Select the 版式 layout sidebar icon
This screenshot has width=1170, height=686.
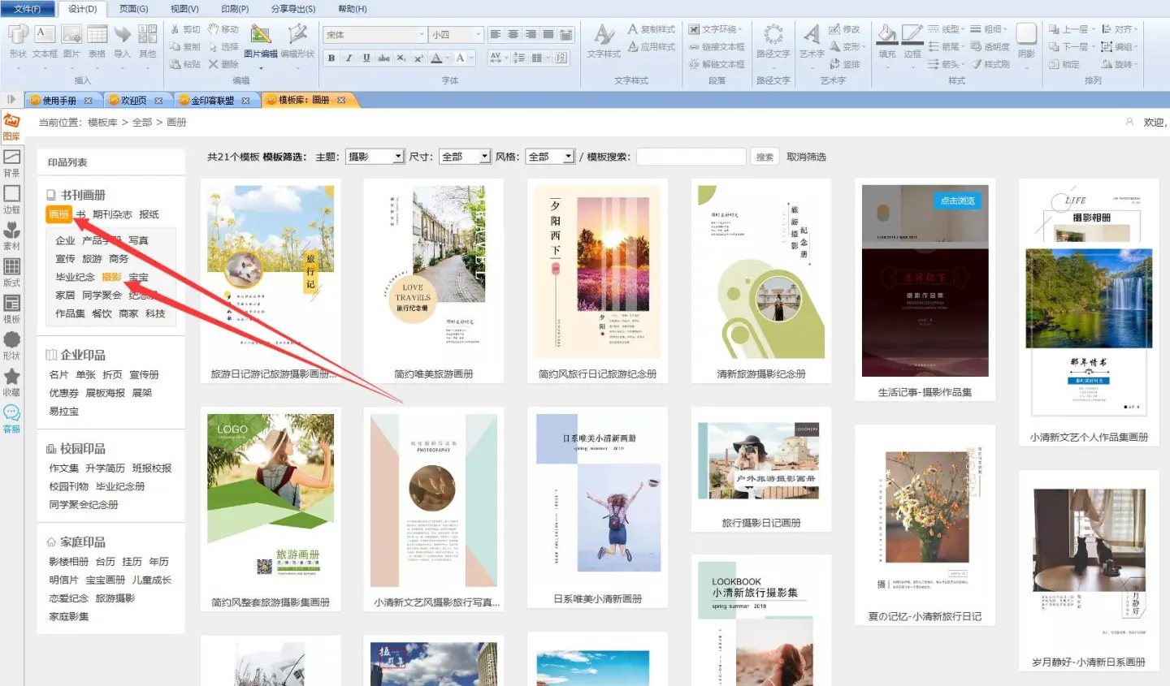pos(11,272)
